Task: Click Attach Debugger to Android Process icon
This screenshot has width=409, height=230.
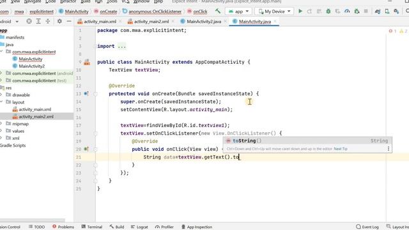Action: pyautogui.click(x=357, y=11)
